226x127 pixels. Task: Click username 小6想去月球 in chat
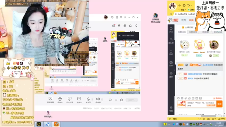click(x=208, y=65)
